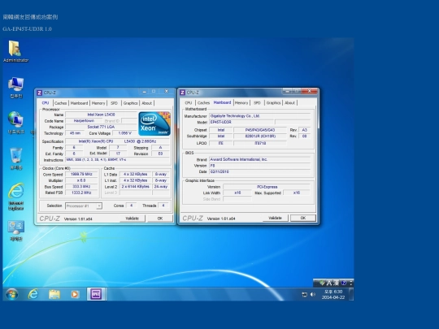Click the Intel Xeon logo in CPU-Z
This screenshot has width=439, height=329.
(x=154, y=123)
